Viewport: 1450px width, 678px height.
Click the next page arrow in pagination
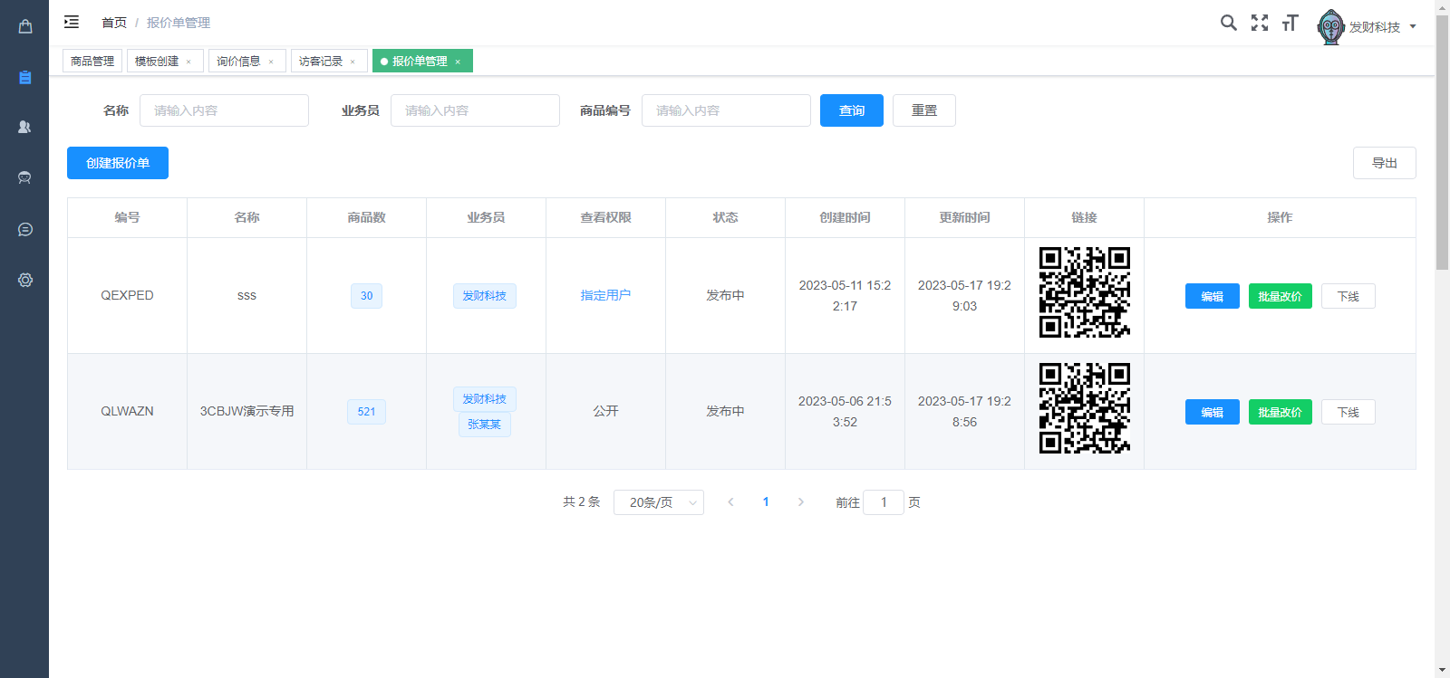(x=800, y=502)
